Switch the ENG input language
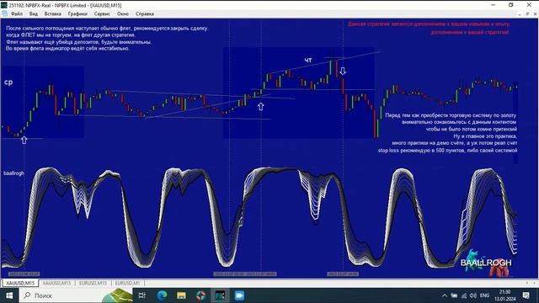 (x=485, y=295)
